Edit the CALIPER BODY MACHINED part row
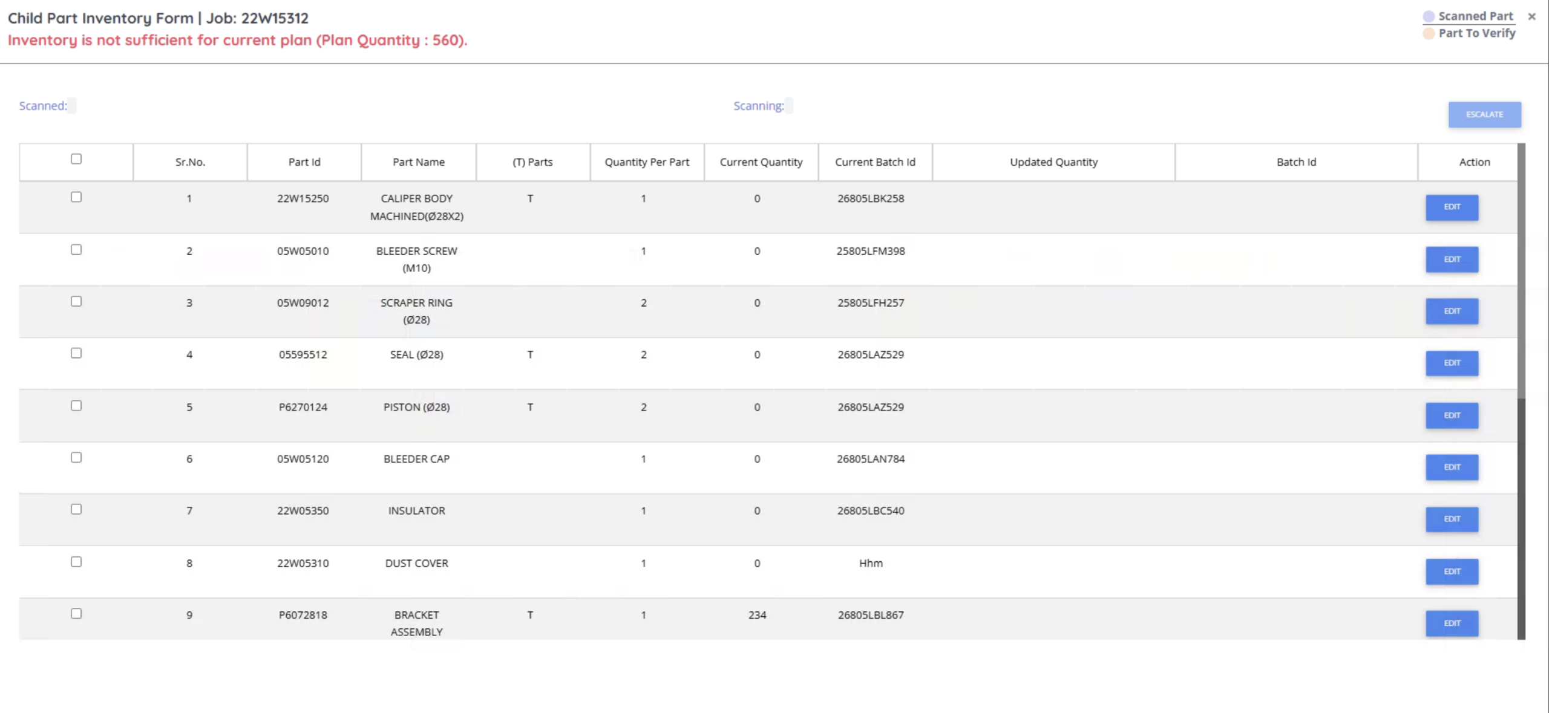This screenshot has height=713, width=1549. 1452,207
